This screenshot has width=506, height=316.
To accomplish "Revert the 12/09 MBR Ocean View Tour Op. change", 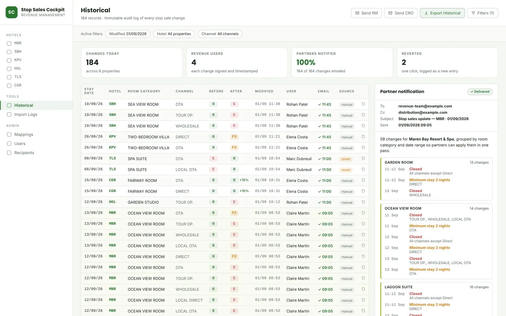I will 363,278.
